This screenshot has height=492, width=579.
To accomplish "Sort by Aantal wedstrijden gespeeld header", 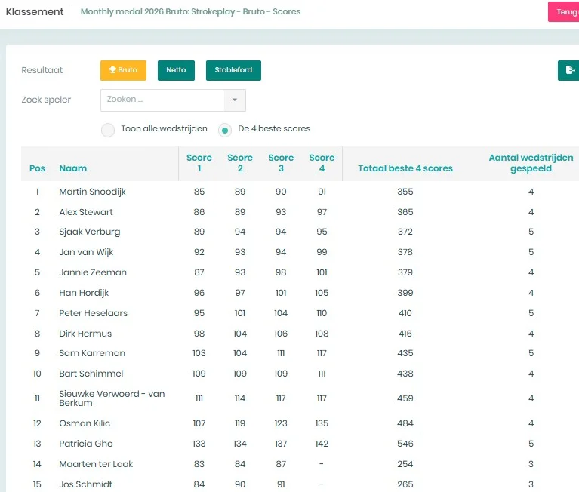I will (531, 163).
